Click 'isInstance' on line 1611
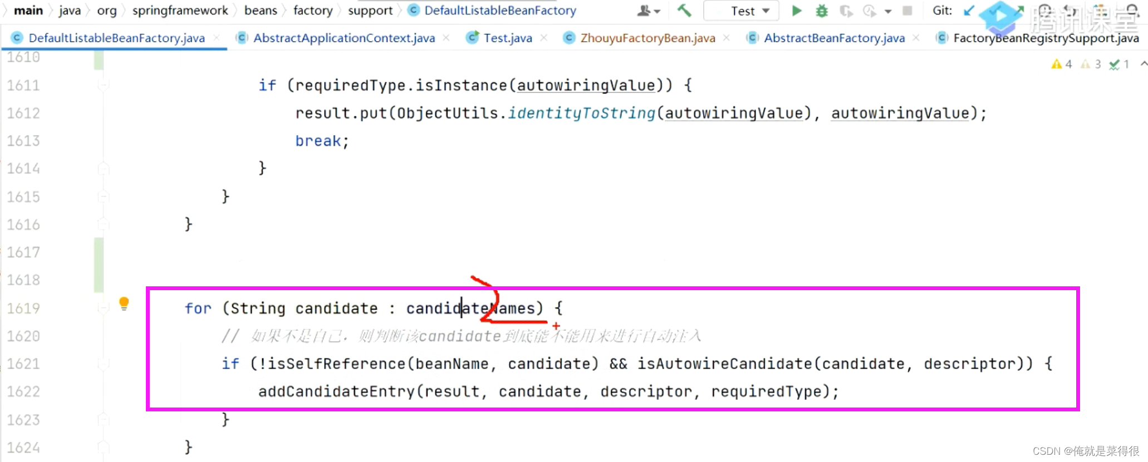1148x462 pixels. 461,85
